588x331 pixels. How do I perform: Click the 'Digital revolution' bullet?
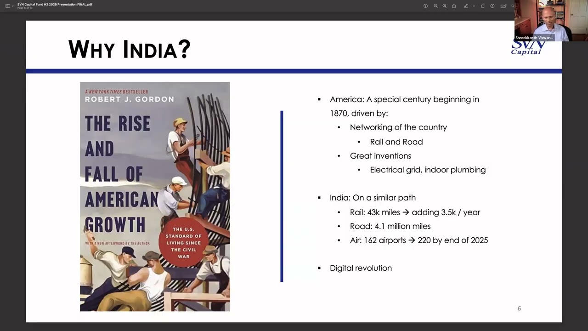tap(361, 268)
